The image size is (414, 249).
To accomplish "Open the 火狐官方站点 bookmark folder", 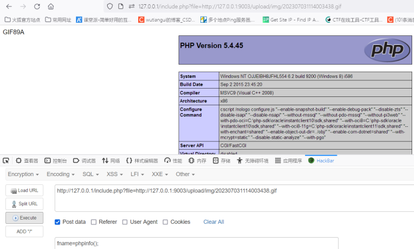I will point(23,20).
